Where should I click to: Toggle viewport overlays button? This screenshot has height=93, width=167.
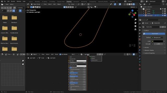(120, 4)
